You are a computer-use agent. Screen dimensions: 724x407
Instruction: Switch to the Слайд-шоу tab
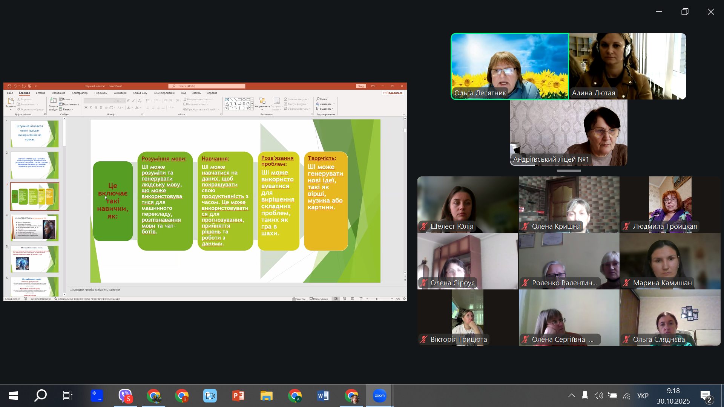tap(140, 93)
